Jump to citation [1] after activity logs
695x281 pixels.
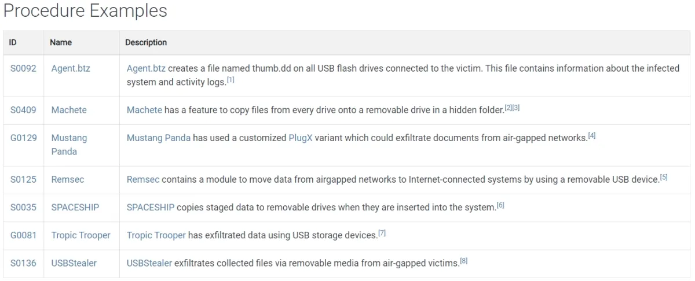coord(230,80)
